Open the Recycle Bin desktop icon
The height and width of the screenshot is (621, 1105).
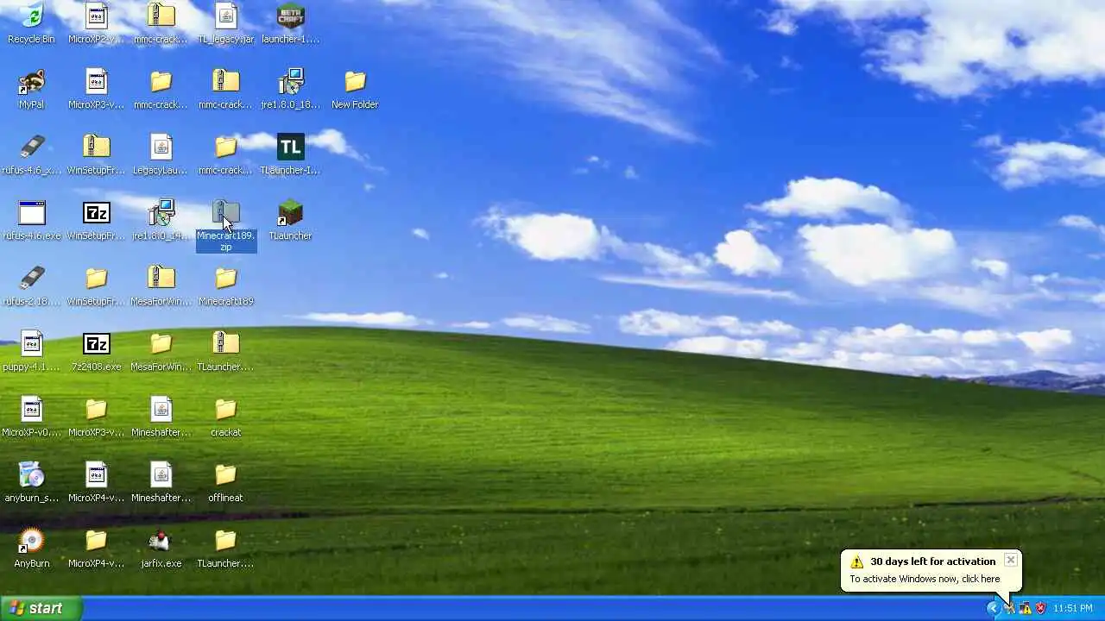pos(31,17)
